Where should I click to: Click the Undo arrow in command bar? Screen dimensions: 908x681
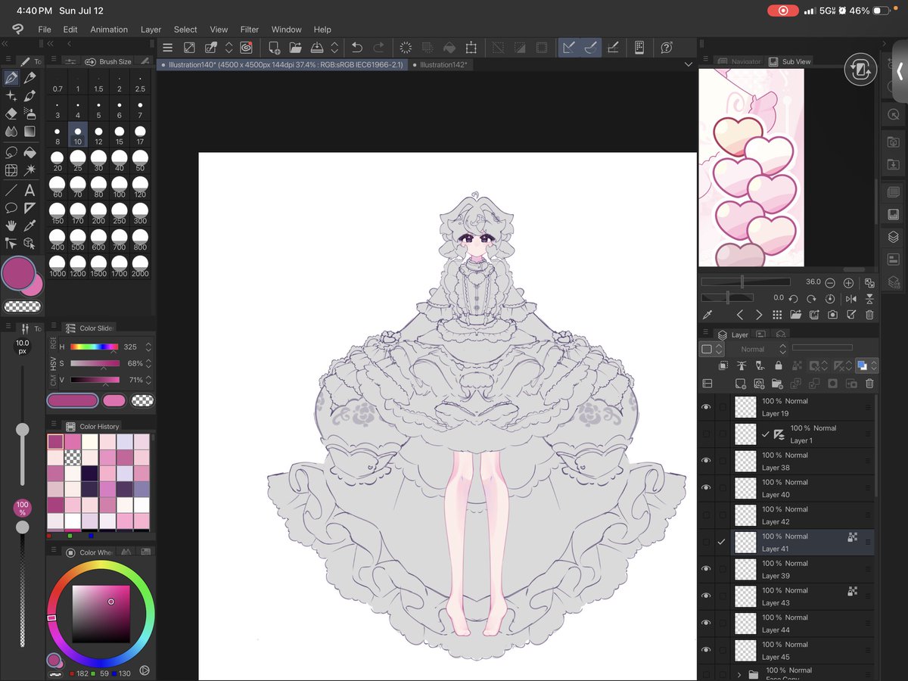[x=356, y=48]
